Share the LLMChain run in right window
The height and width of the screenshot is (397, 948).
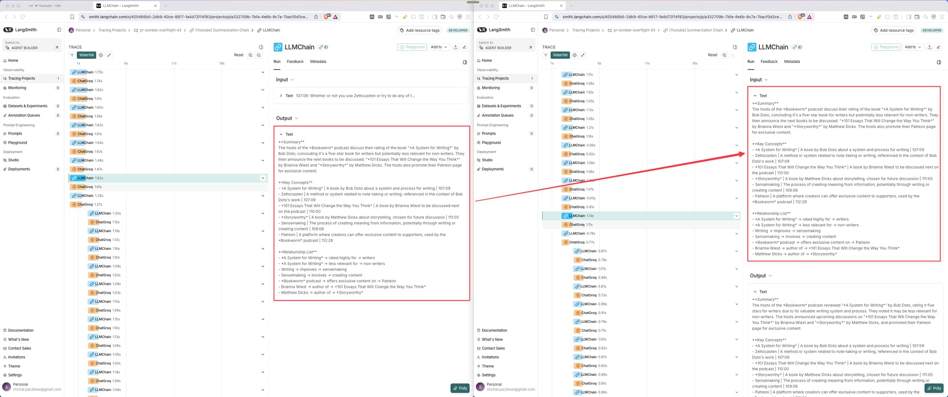pos(929,47)
